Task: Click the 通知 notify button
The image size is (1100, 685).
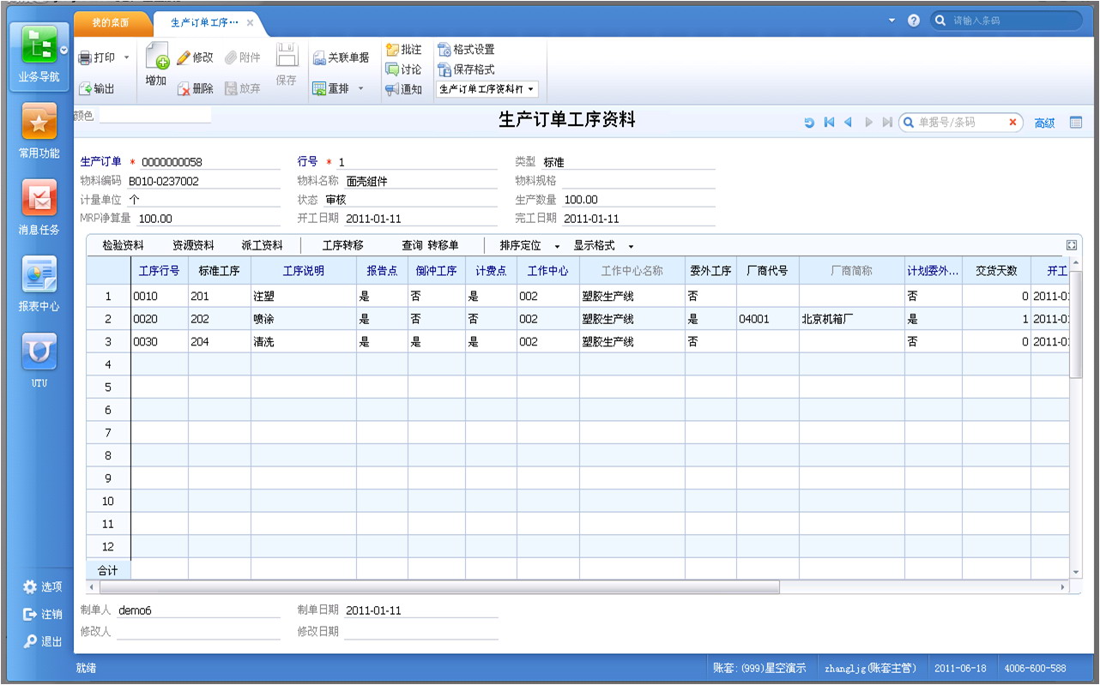Action: tap(403, 89)
